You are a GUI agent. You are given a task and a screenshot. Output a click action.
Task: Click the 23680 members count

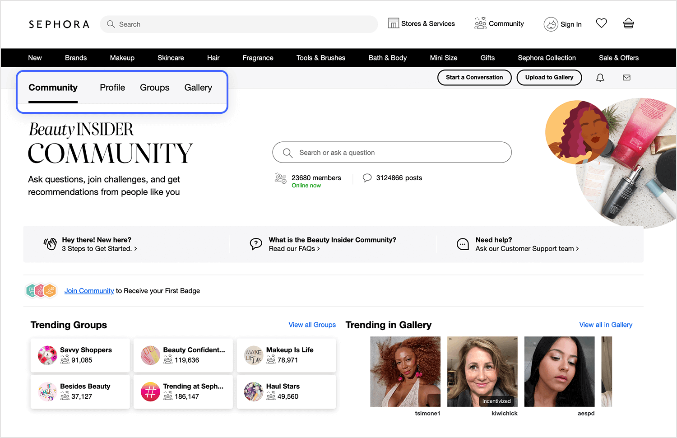(x=316, y=178)
